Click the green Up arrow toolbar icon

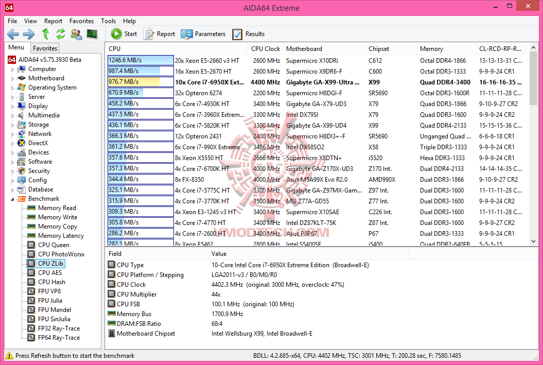tap(45, 34)
